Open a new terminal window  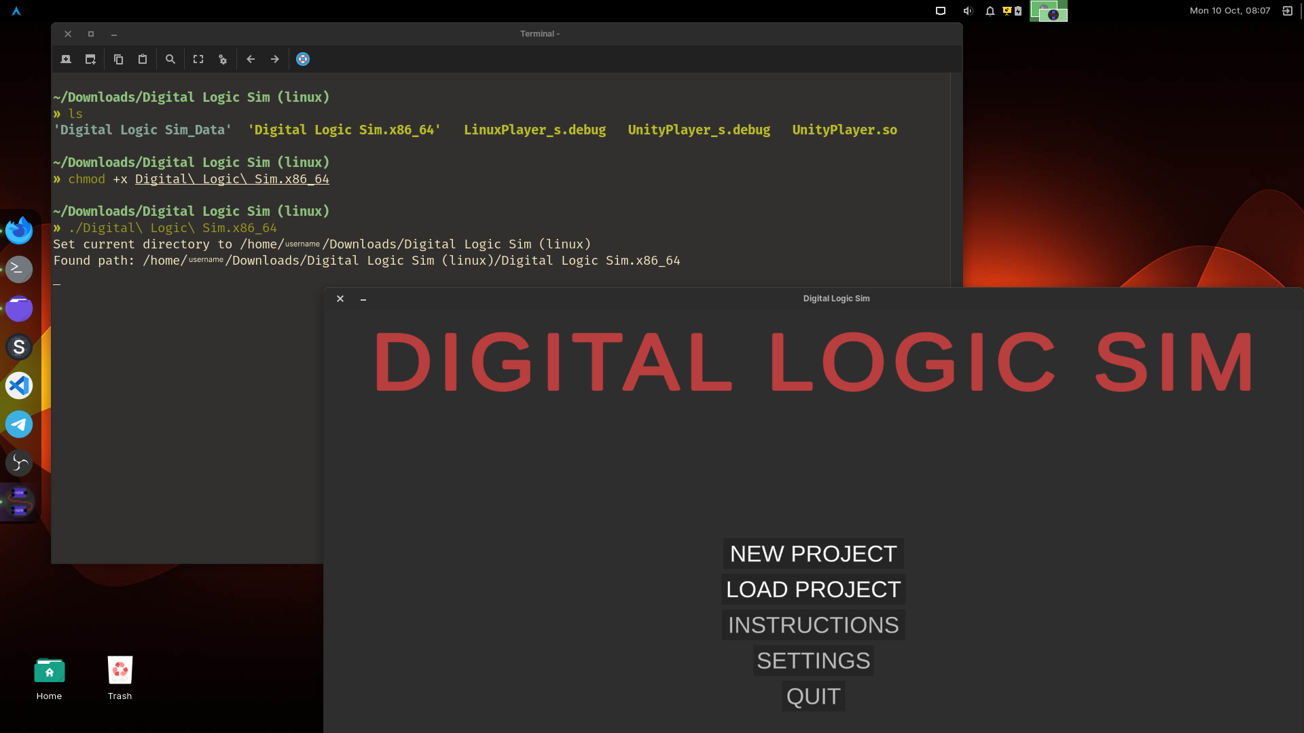tap(90, 59)
